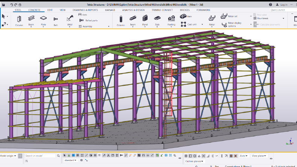Open the TRIMBLE CONNECT tab
Viewport: 297px width, 167px height.
pyautogui.click(x=162, y=10)
